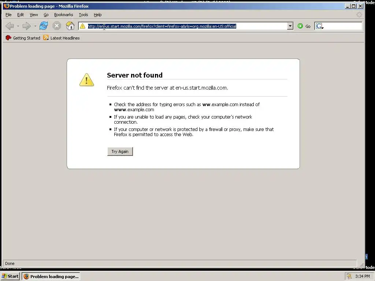Open the Tools menu
Viewport: 375px width, 281px height.
click(x=83, y=15)
